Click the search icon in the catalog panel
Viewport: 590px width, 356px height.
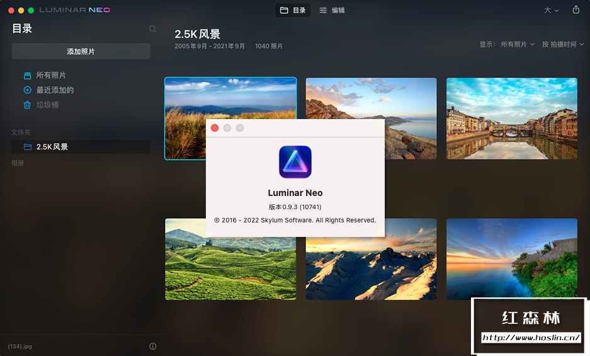click(x=152, y=29)
